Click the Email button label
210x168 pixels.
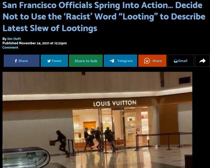(183, 61)
